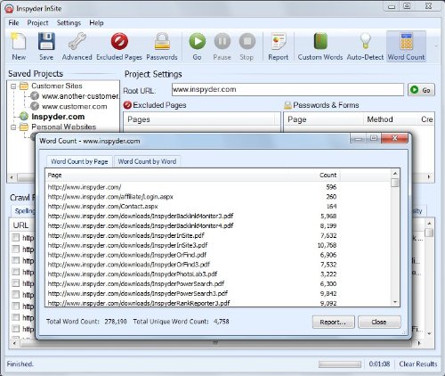
Task: Open Advanced settings wrench icon
Action: pyautogui.click(x=77, y=41)
